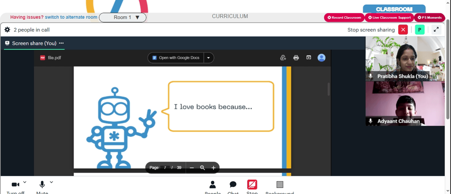Select the Screen share (You) tab
Viewport: 451px width, 194px height.
[34, 43]
